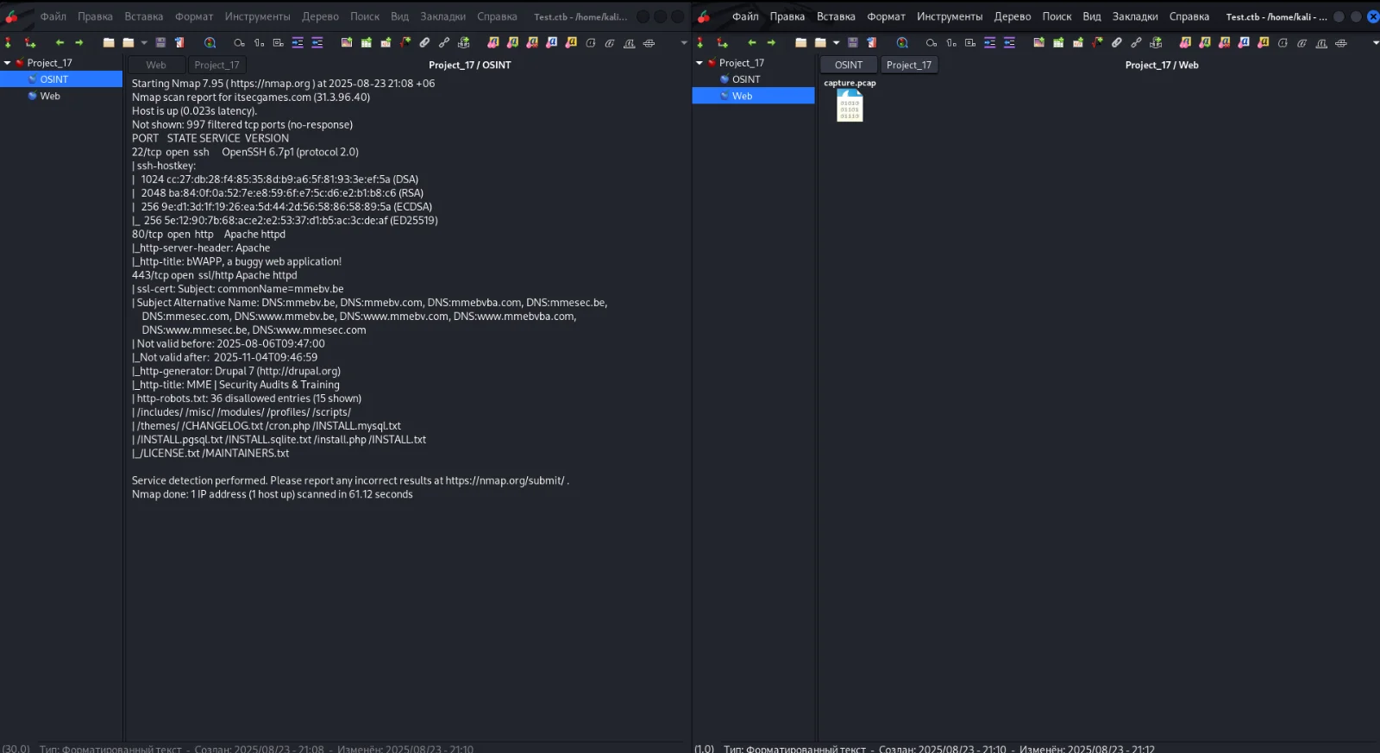This screenshot has height=753, width=1380.
Task: Insert codebox via left window toolbar
Action: tap(386, 42)
